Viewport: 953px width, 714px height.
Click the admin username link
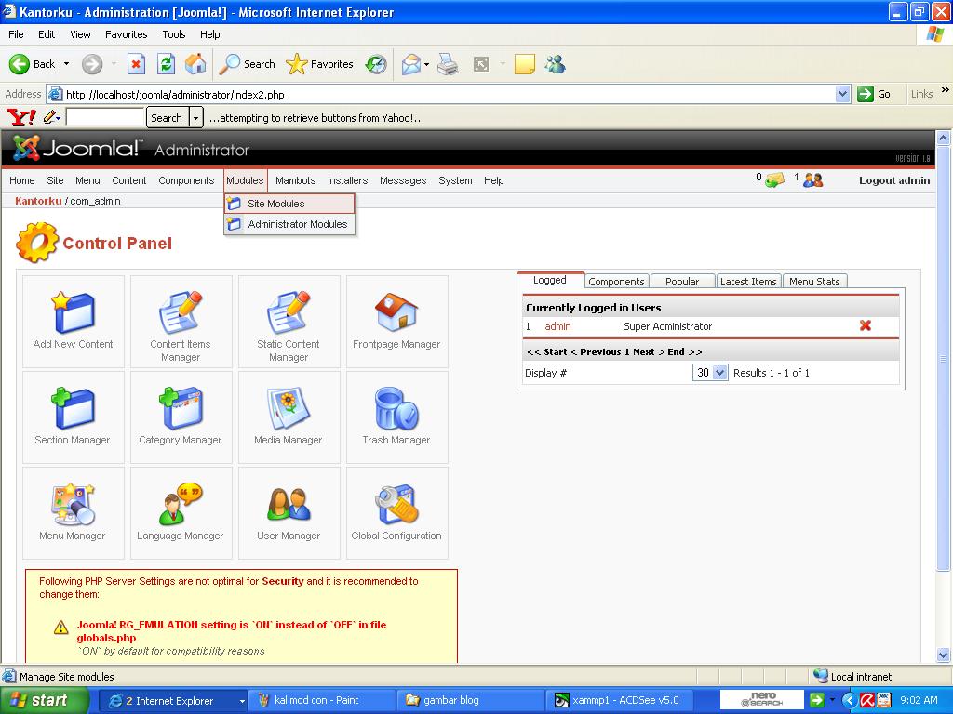click(557, 326)
